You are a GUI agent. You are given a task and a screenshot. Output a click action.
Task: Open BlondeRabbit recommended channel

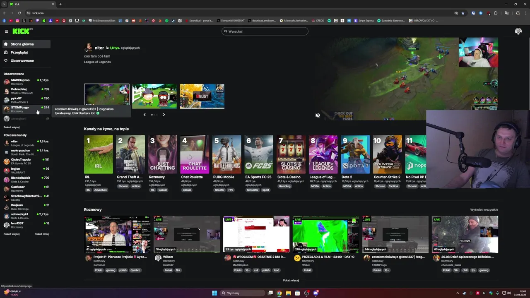pyautogui.click(x=26, y=179)
